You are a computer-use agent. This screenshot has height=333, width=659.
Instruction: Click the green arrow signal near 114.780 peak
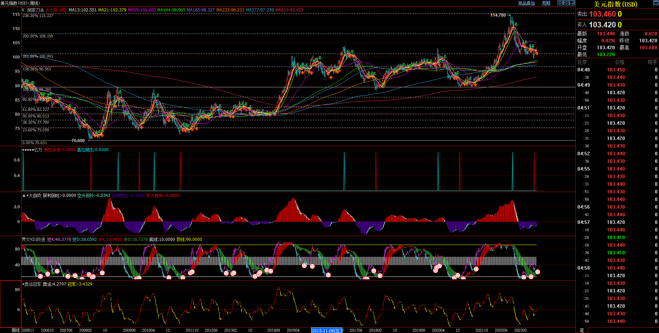516,24
